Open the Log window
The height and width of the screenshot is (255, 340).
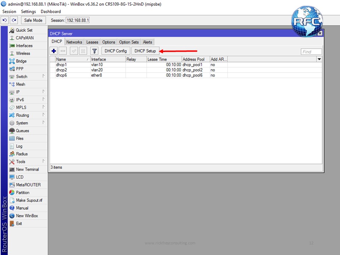point(28,146)
